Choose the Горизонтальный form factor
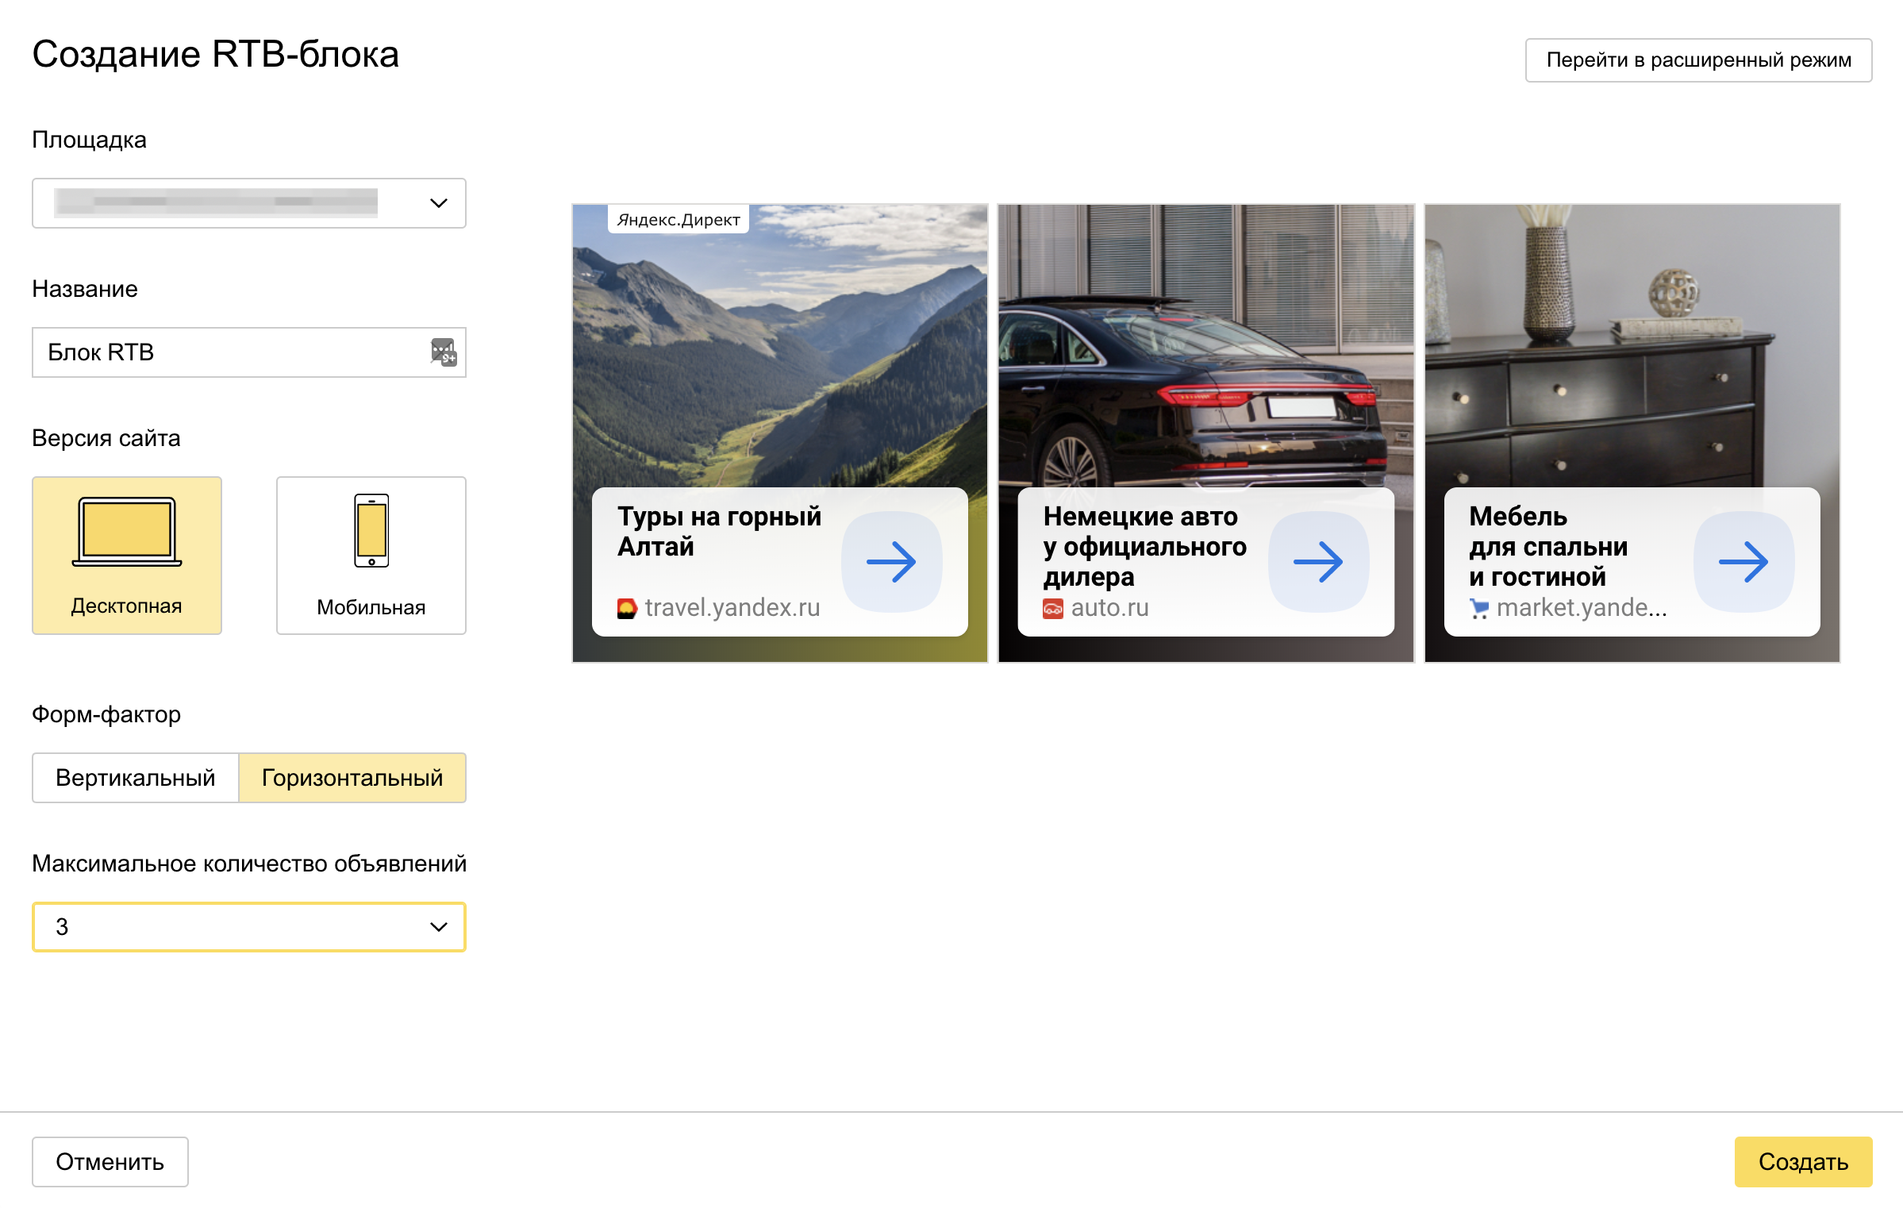 (352, 778)
